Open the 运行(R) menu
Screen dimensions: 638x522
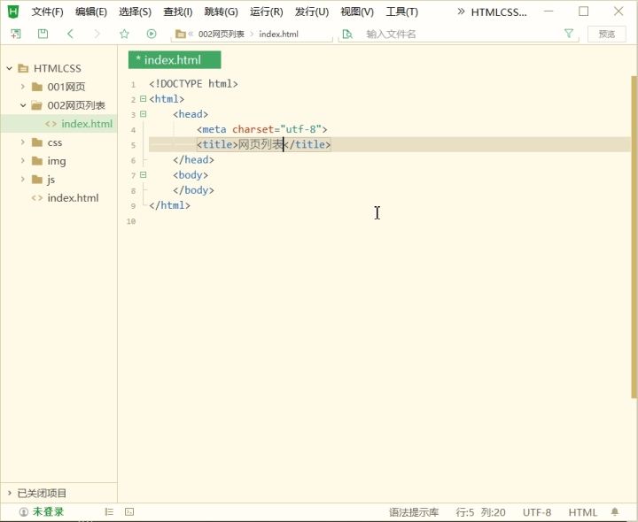[267, 12]
